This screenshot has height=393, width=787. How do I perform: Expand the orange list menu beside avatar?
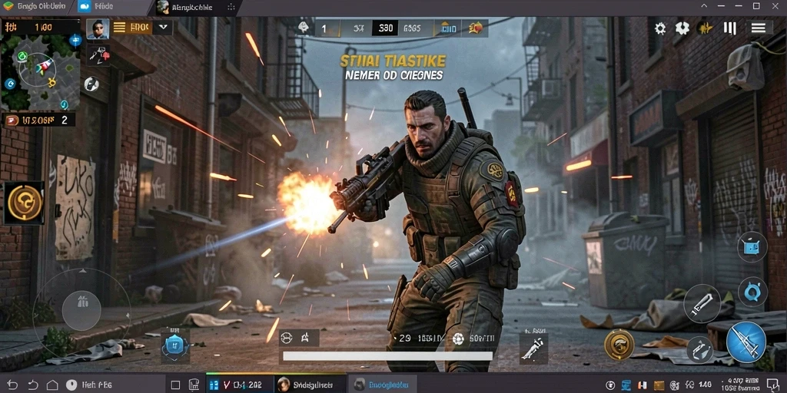pos(131,28)
